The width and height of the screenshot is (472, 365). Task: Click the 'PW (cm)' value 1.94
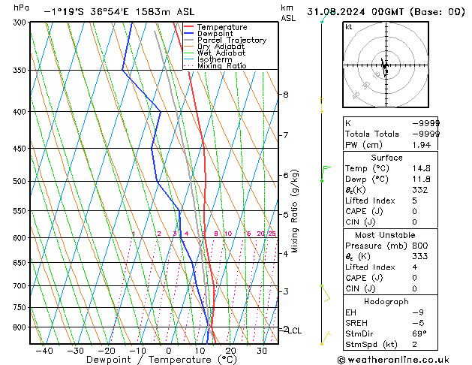point(422,145)
